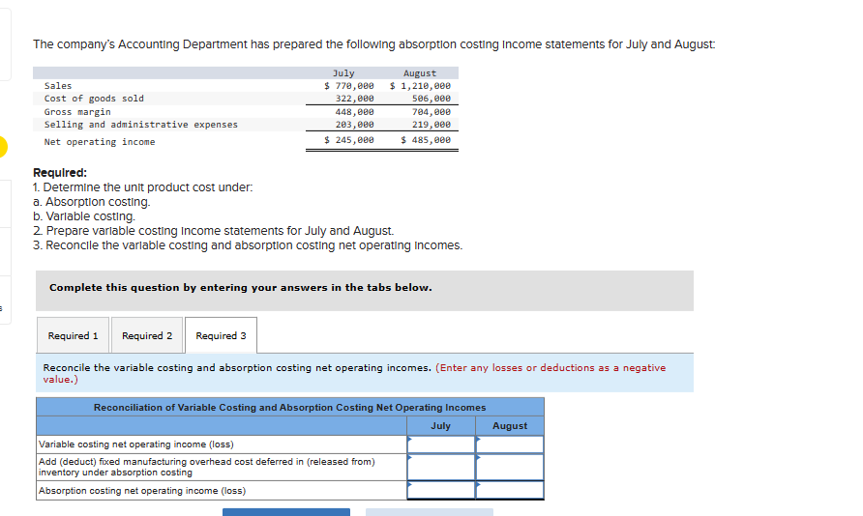Image resolution: width=863 pixels, height=516 pixels.
Task: Click the 'Cost of goods sold' row label
Action: point(94,99)
